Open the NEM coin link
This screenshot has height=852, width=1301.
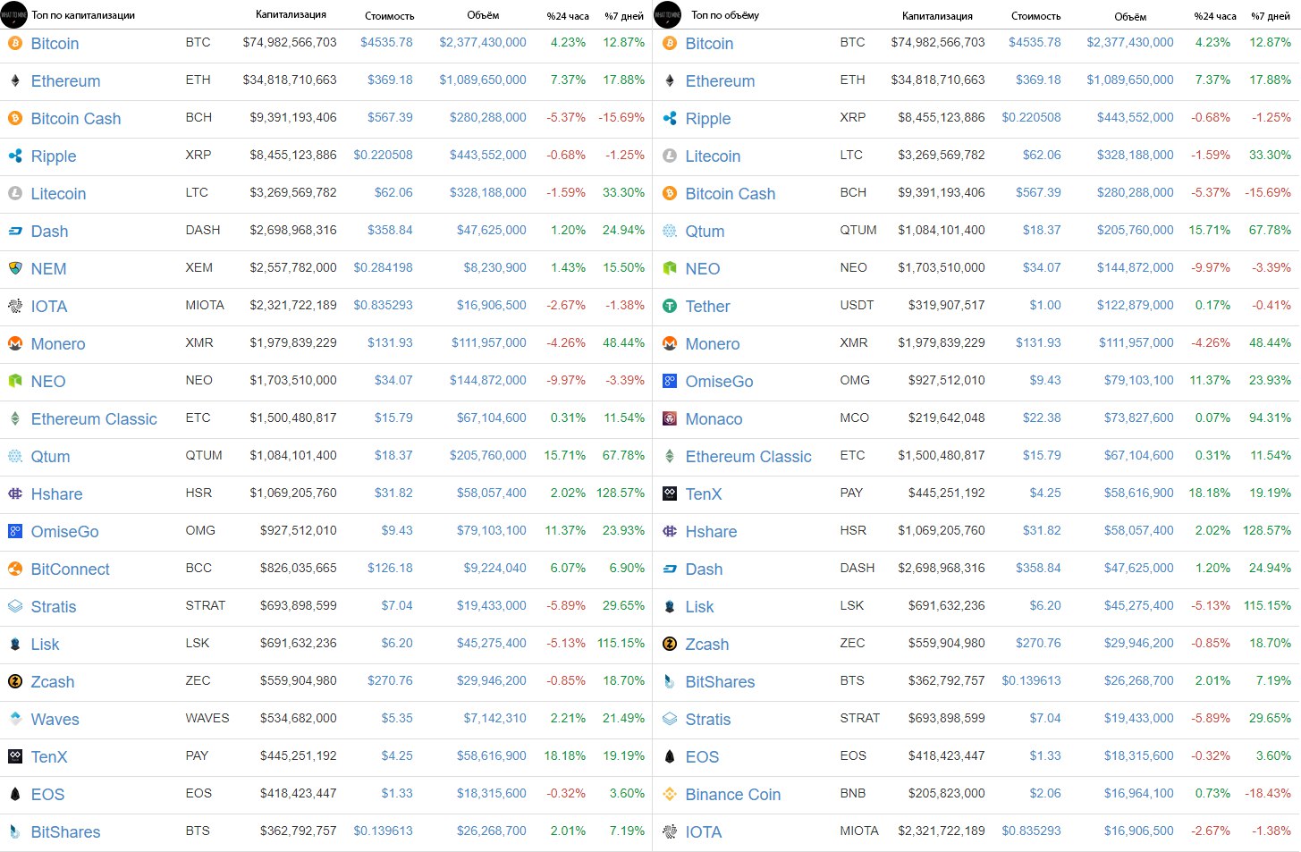pyautogui.click(x=48, y=269)
